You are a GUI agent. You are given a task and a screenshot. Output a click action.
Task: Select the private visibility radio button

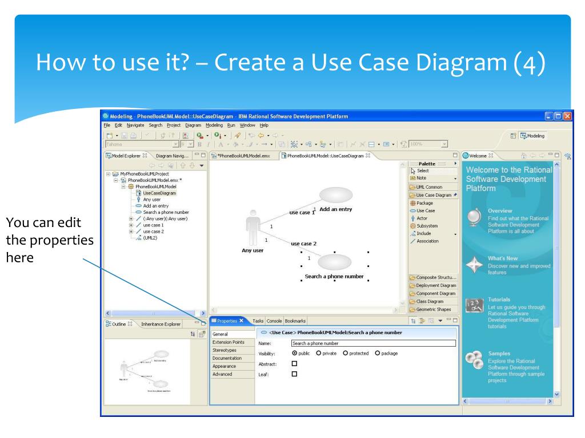(319, 353)
